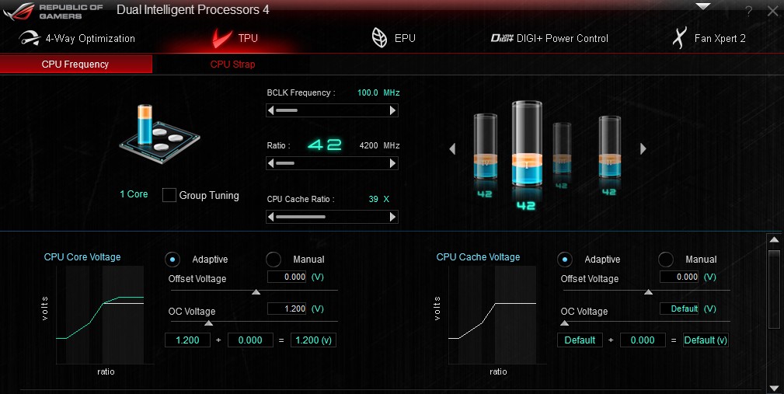Click the CPU core chip illustration
This screenshot has width=784, height=394.
[159, 134]
